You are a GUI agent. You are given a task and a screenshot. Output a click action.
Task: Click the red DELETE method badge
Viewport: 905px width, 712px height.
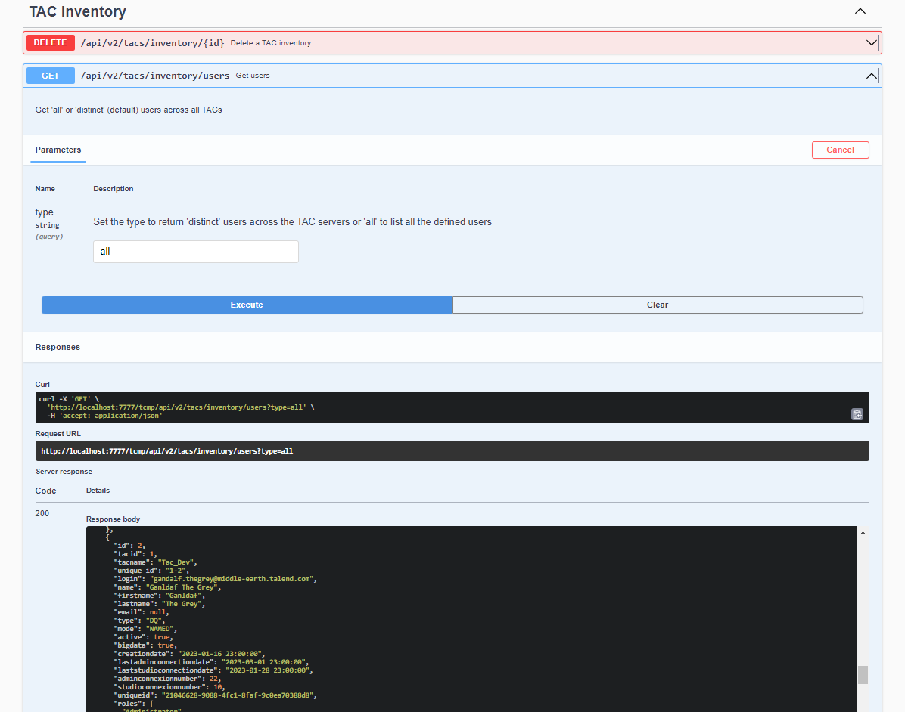click(50, 42)
